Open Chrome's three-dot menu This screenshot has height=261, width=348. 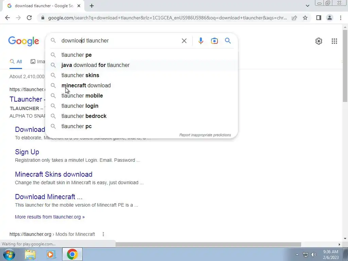click(x=341, y=18)
